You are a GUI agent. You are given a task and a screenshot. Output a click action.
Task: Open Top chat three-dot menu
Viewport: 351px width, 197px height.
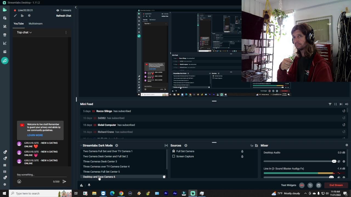(x=66, y=32)
